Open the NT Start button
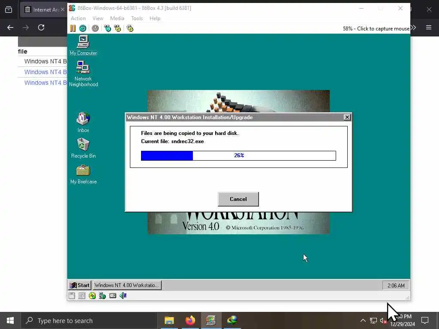The height and width of the screenshot is (329, 439). [x=80, y=285]
